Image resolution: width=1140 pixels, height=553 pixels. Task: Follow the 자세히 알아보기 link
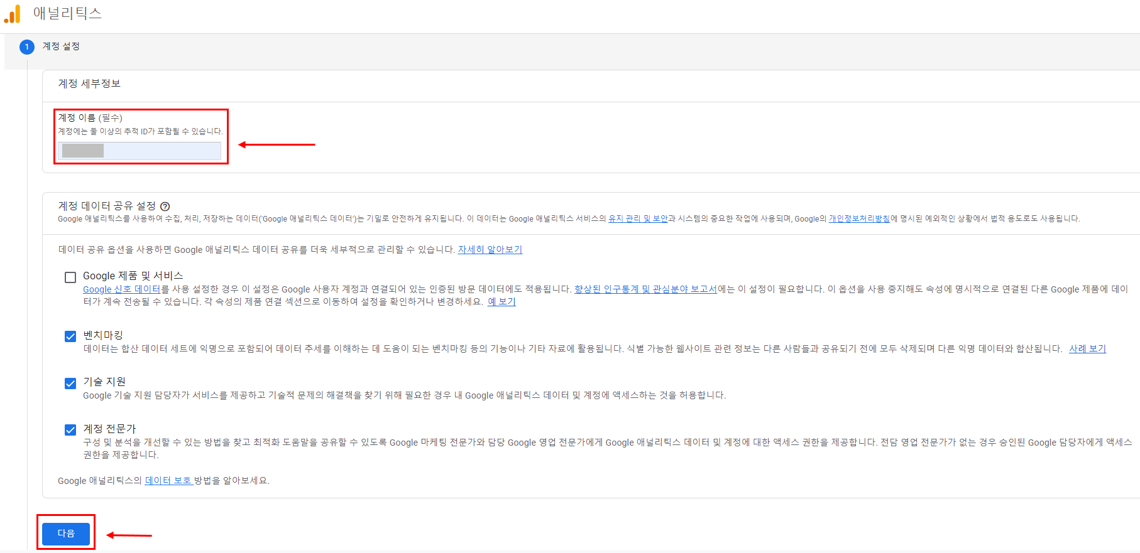tap(490, 249)
